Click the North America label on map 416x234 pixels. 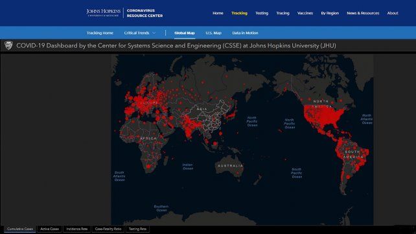(321, 104)
